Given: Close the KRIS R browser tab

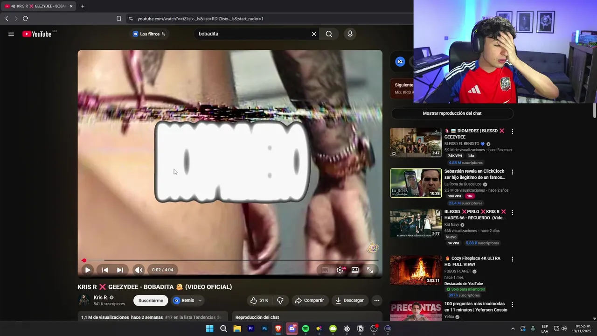Looking at the screenshot, I should pos(71,6).
